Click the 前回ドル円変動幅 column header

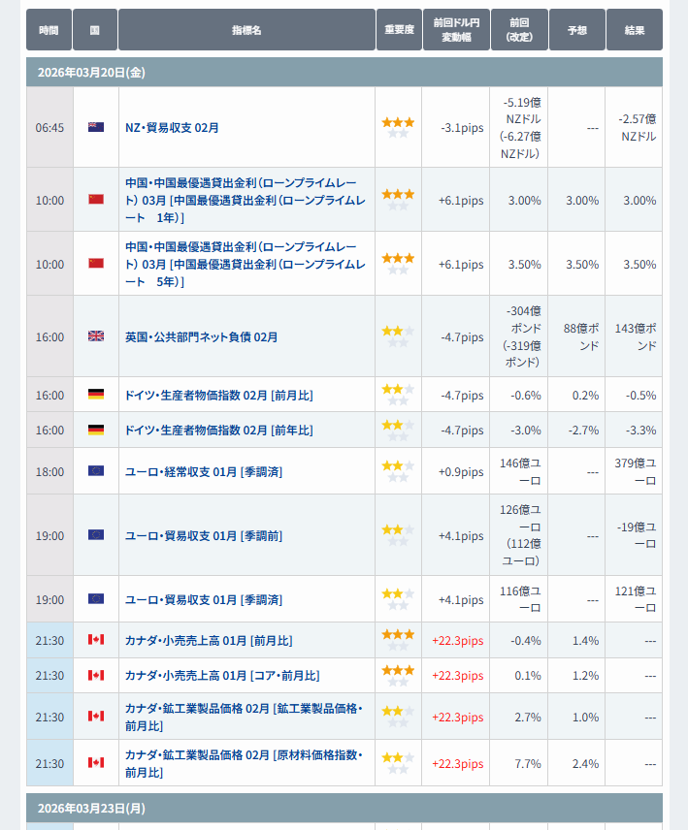click(456, 30)
